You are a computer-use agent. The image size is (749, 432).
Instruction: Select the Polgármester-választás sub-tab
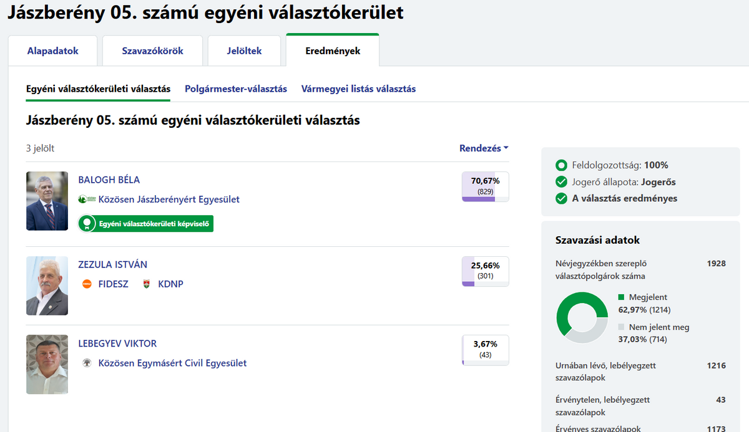[x=236, y=89]
